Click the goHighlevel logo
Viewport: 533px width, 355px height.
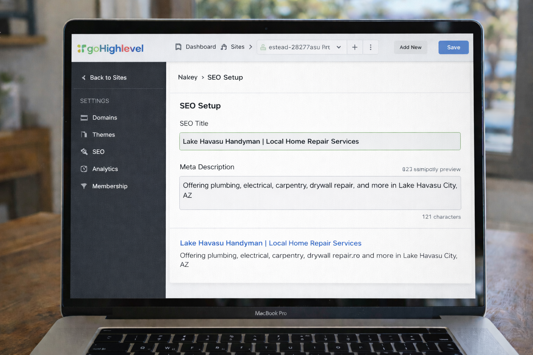110,49
